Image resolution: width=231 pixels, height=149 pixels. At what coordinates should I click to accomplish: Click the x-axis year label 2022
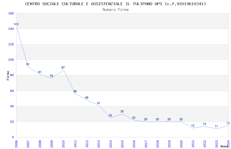(x=205, y=144)
